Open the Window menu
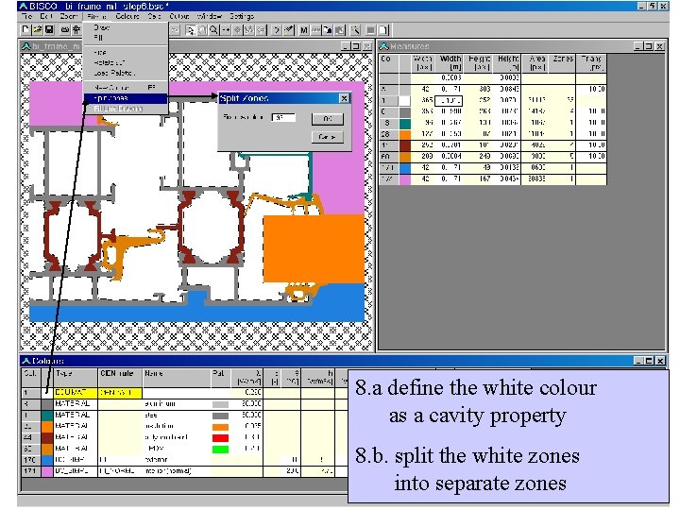The width and height of the screenshot is (680, 510). [x=209, y=16]
